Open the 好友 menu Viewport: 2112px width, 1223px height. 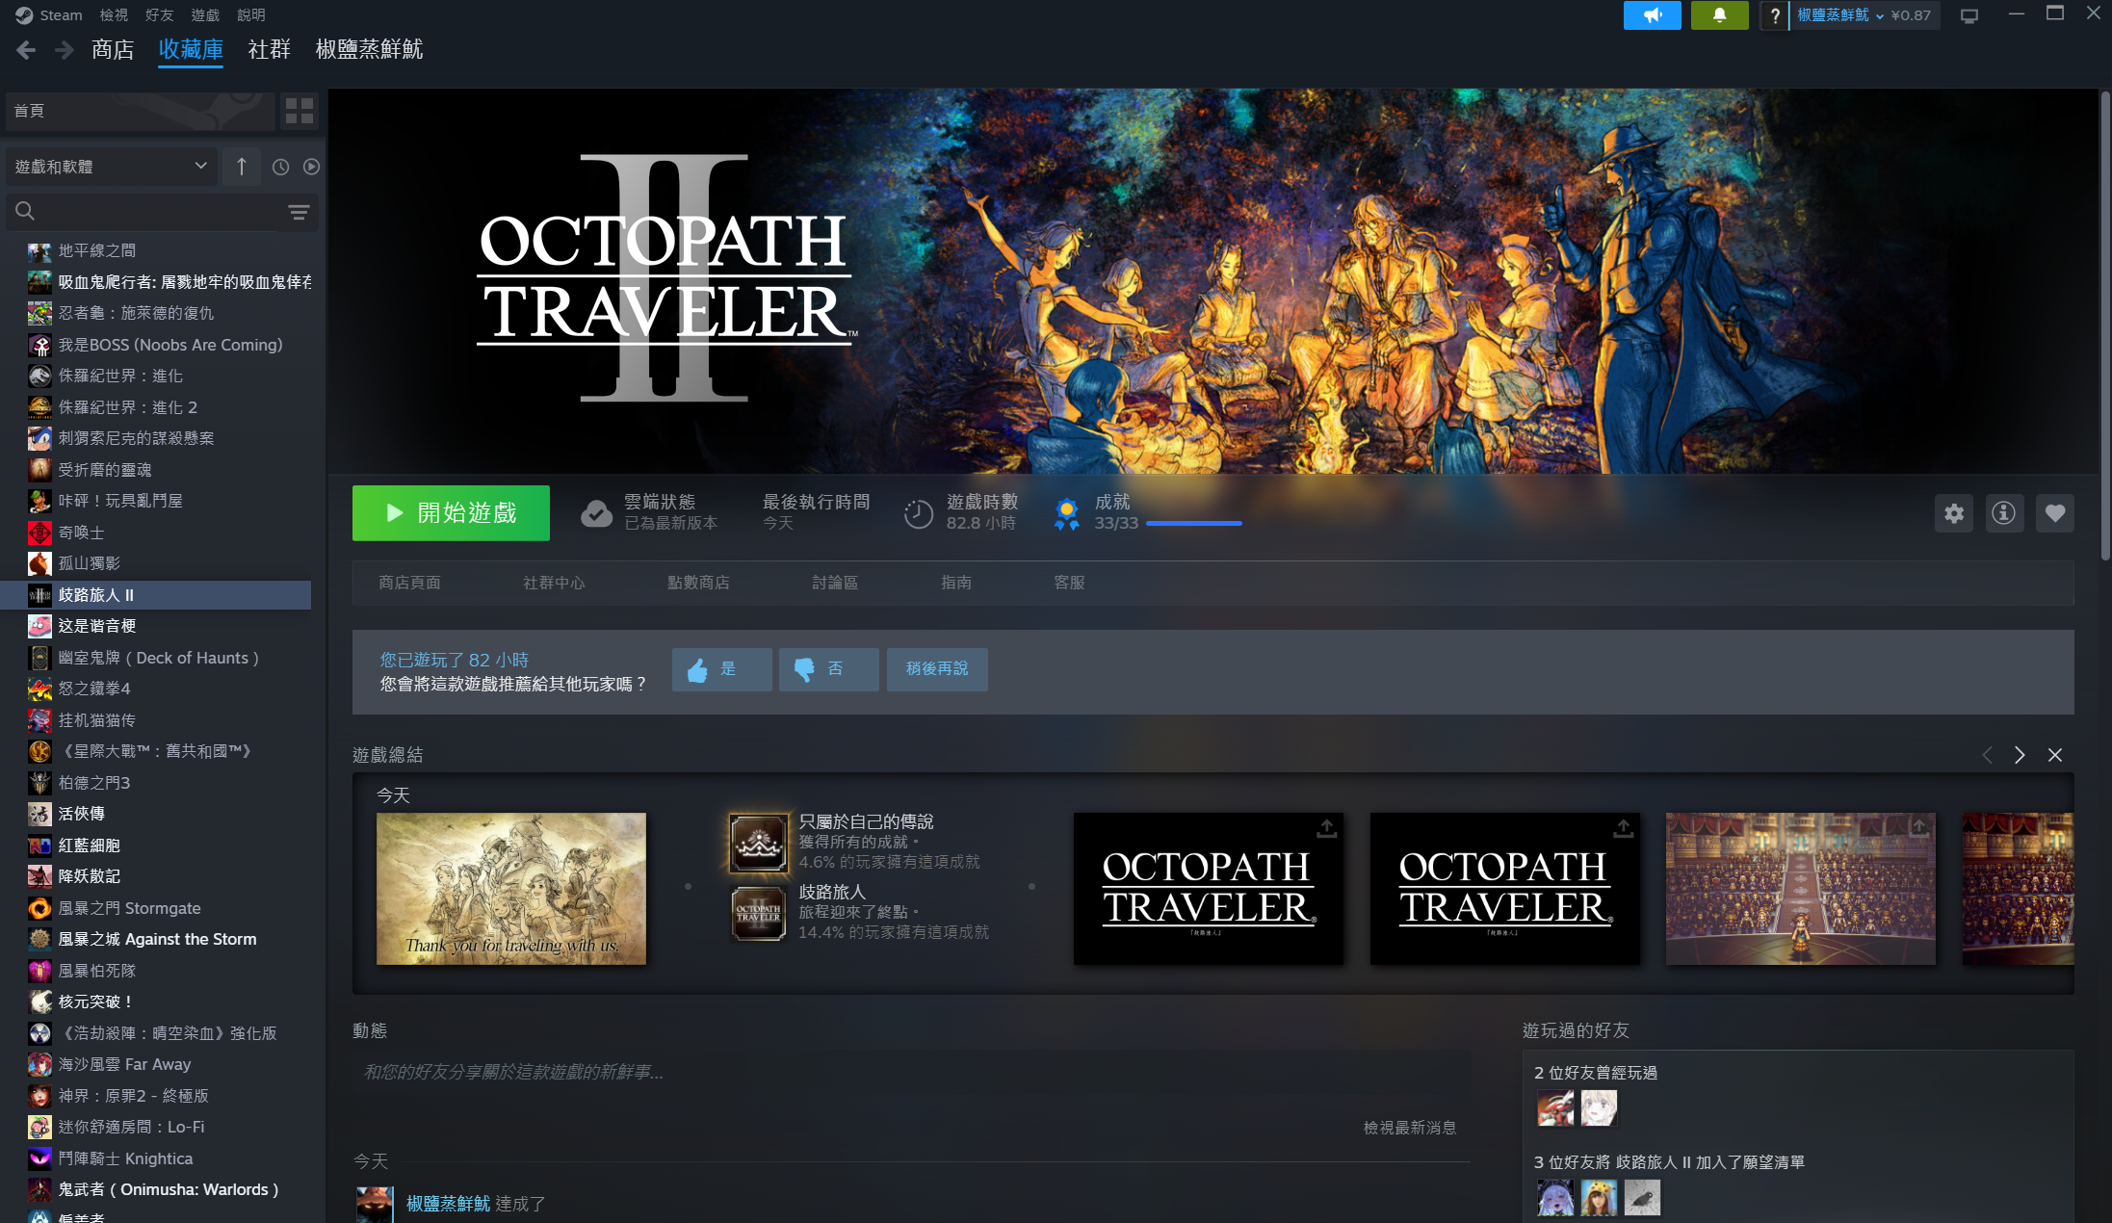160,15
